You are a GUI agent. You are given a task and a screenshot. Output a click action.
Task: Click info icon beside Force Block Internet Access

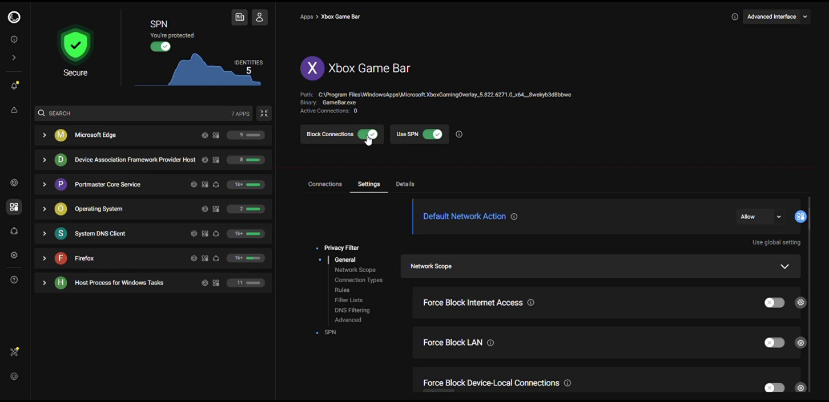pyautogui.click(x=531, y=303)
